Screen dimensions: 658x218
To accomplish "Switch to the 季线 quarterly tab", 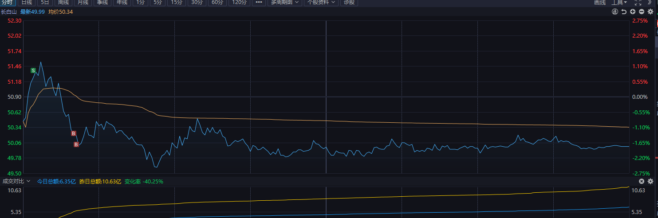I will pyautogui.click(x=102, y=2).
